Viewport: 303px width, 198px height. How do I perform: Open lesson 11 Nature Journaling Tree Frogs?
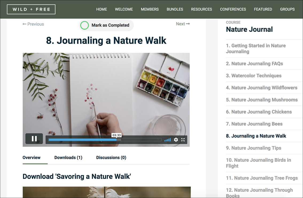point(262,178)
